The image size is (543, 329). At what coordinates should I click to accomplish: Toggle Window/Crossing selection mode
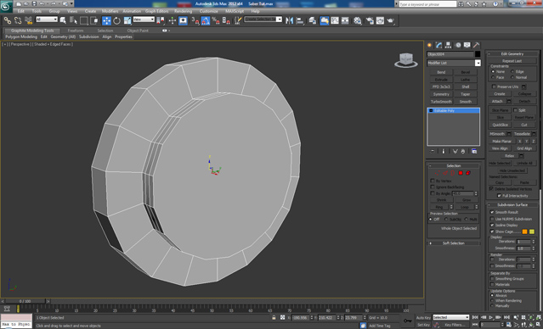click(x=94, y=20)
